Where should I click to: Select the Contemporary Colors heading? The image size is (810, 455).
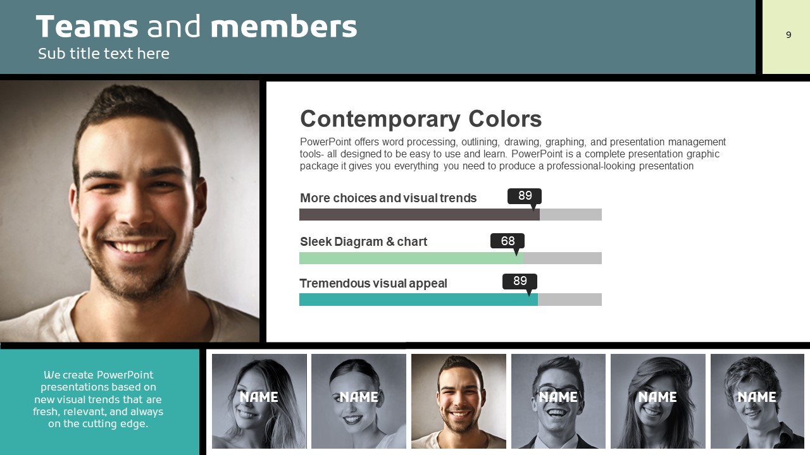[421, 119]
